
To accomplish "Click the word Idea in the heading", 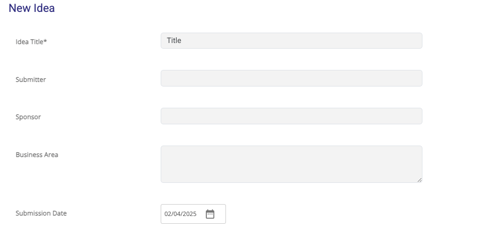I will (x=44, y=8).
